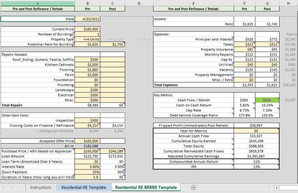Click the Interest Rate cell showing 3.00%

click(88, 166)
